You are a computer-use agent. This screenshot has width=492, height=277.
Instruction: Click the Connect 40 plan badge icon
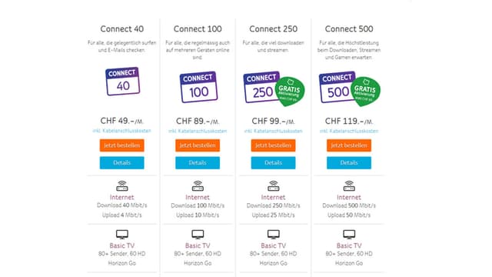coord(122,81)
